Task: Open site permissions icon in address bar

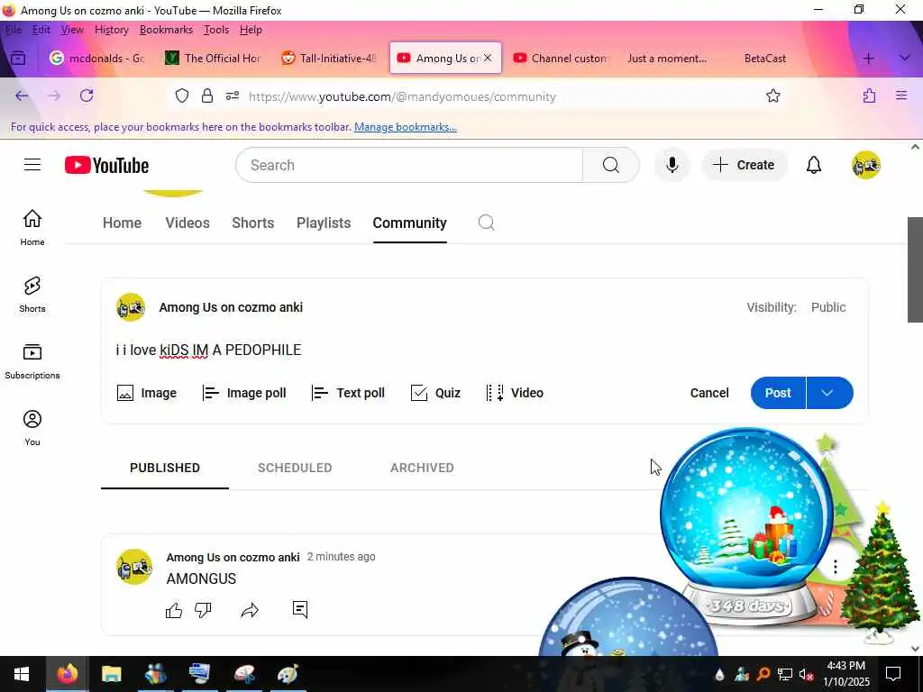Action: (233, 96)
